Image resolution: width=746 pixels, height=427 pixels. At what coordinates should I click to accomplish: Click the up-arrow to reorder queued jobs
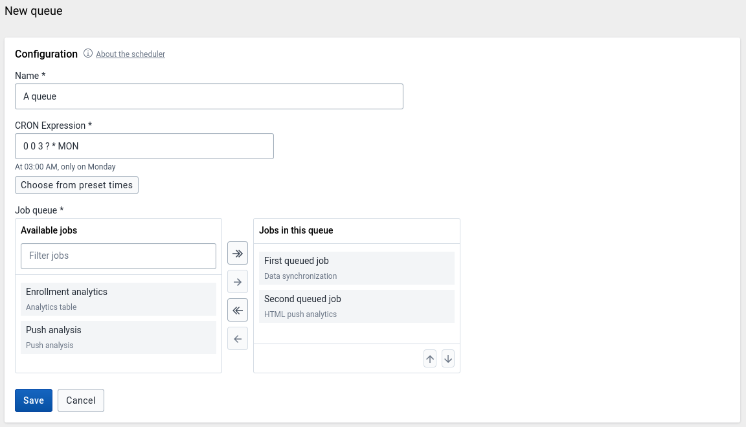429,358
